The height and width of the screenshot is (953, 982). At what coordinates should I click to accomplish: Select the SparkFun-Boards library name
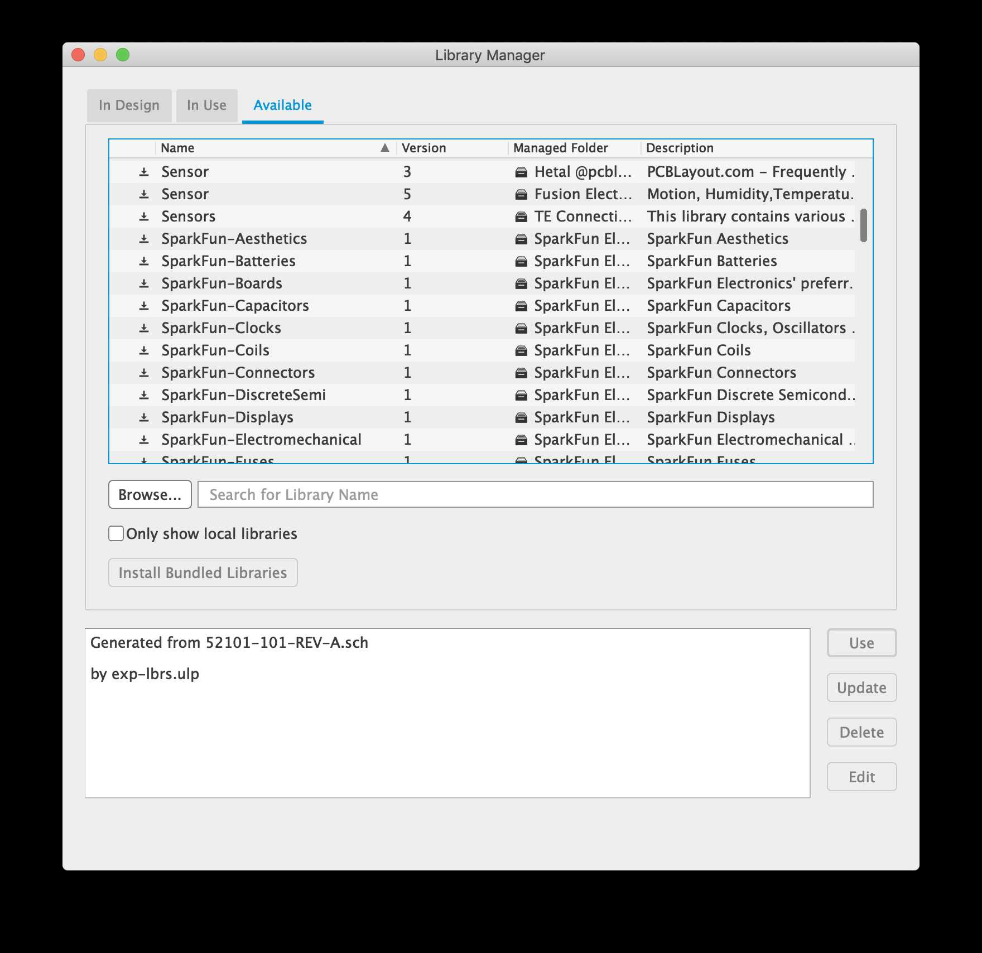coord(222,283)
